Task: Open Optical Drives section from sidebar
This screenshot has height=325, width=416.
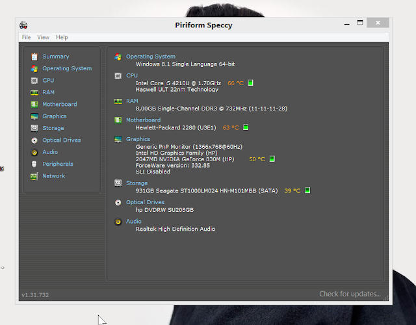Action: coord(62,140)
